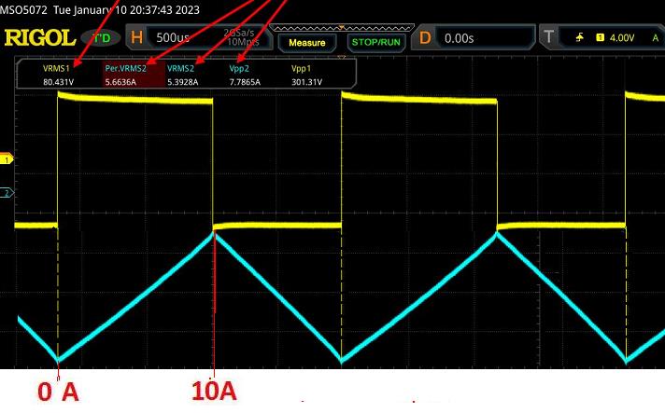Click the rising edge trigger symbol
The width and height of the screenshot is (665, 413).
(x=580, y=38)
